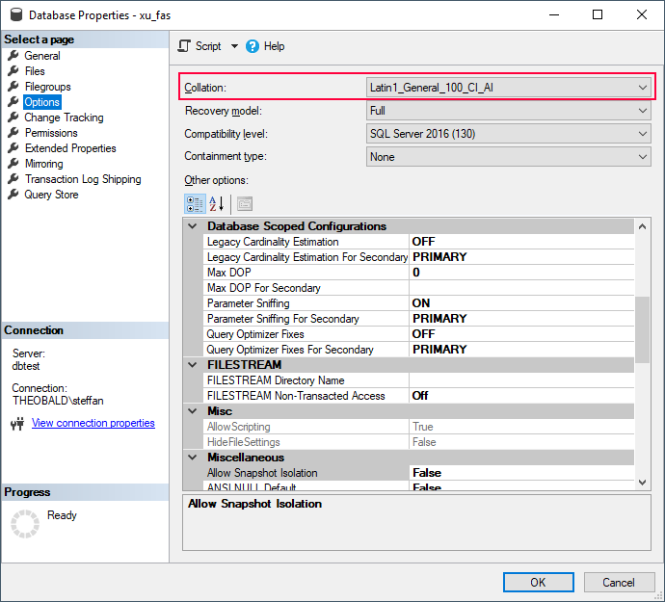Screen dimensions: 665x602
Task: Open the Change Tracking page
Action: coord(64,118)
